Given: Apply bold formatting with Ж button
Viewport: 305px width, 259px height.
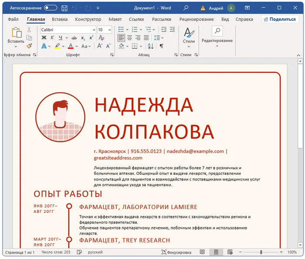Looking at the screenshot, I should click(44, 38).
